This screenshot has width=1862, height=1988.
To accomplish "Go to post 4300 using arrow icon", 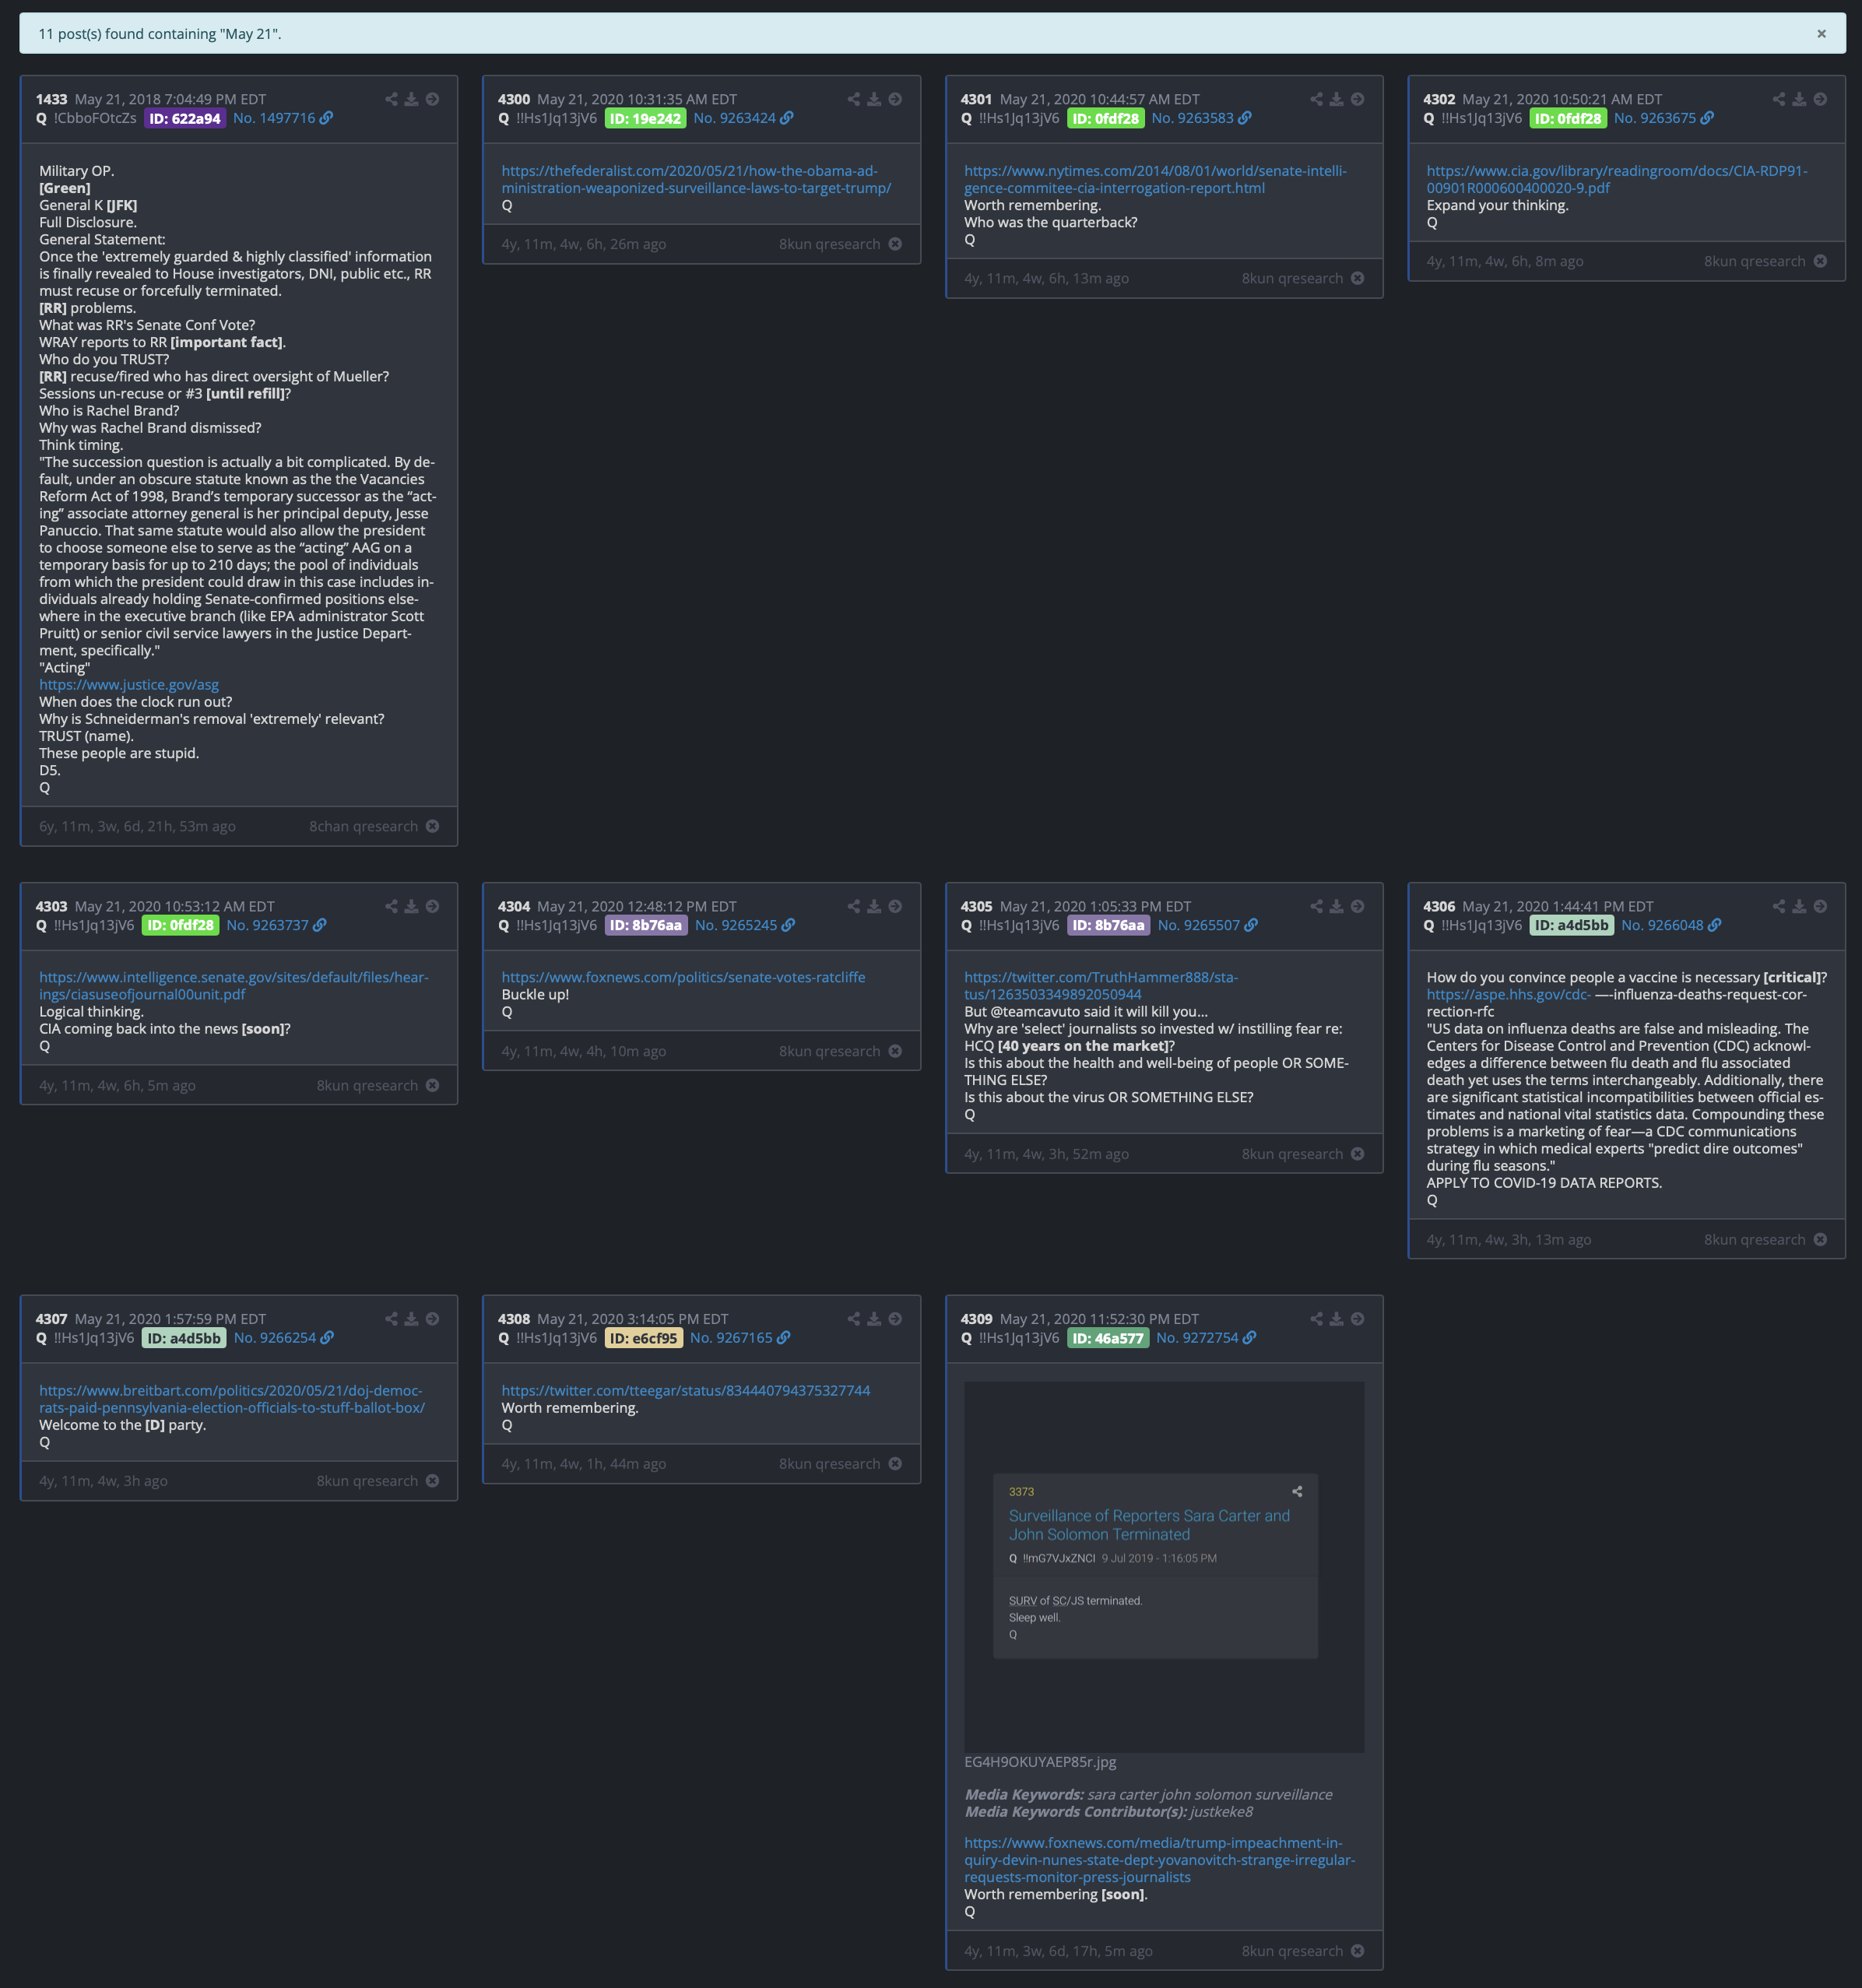I will tap(895, 99).
